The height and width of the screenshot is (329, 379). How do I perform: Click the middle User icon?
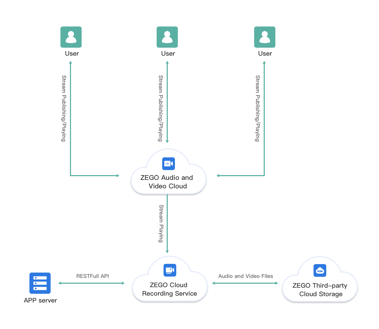pos(167,37)
